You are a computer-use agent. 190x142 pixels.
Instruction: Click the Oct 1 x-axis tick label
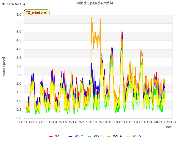click(x=23, y=122)
